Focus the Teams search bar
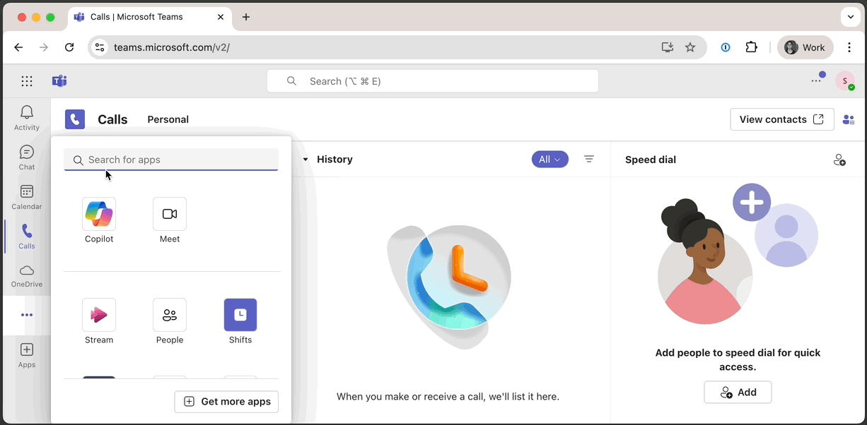 [433, 81]
